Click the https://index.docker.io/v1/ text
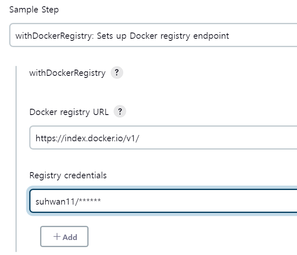This screenshot has width=297, height=255. (87, 138)
